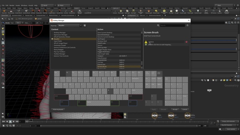
Task: Click the Play button on the playbar
Action: click(14, 122)
